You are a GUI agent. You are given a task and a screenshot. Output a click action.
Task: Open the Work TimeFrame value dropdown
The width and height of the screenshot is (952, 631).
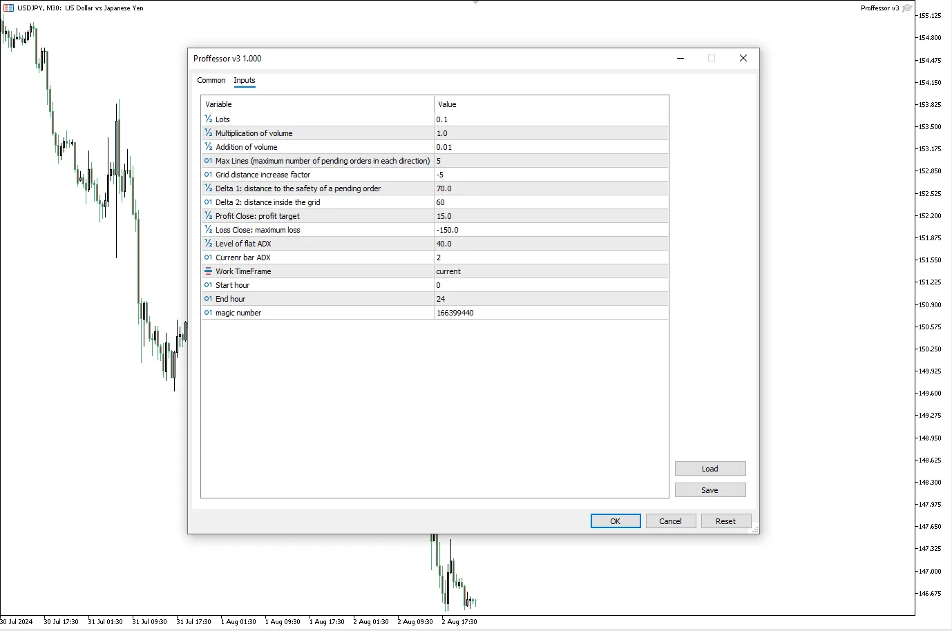coord(551,271)
